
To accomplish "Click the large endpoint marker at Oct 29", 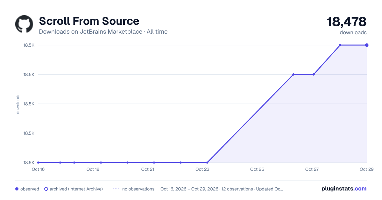I will pyautogui.click(x=367, y=45).
